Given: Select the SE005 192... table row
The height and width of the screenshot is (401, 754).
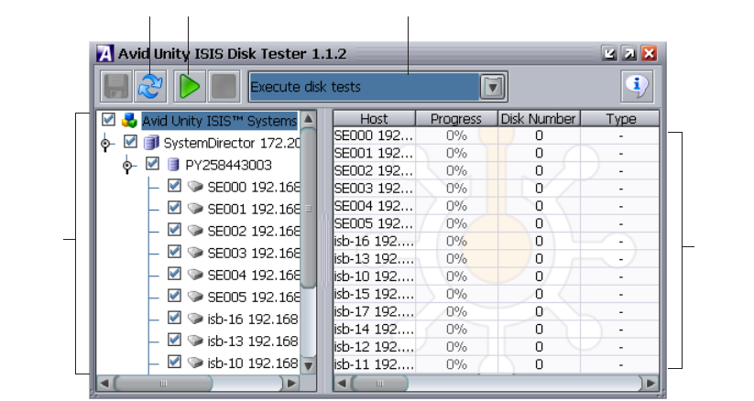Looking at the screenshot, I should pos(497,223).
